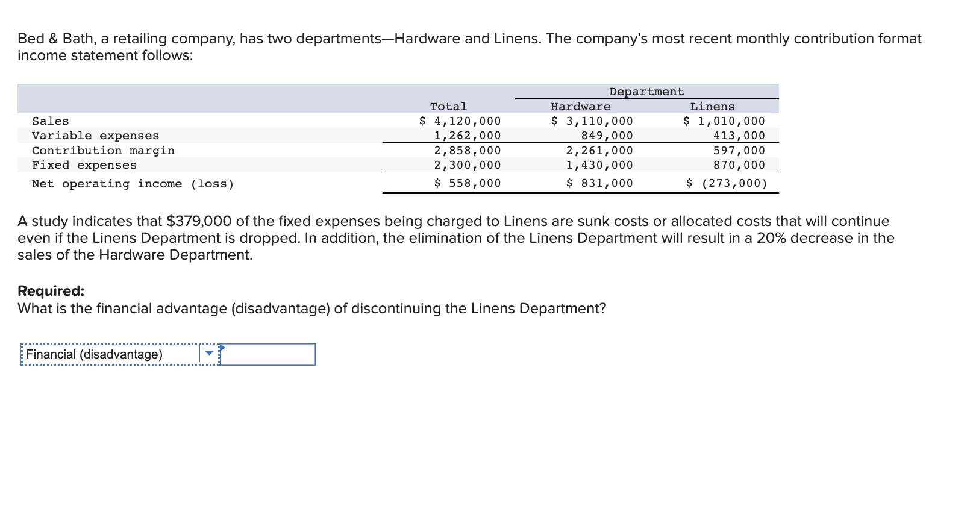Click the Total column header
The width and height of the screenshot is (973, 517).
coord(448,107)
